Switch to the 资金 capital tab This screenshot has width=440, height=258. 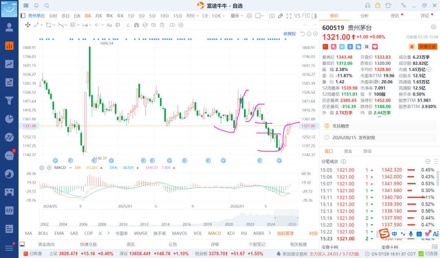[348, 151]
